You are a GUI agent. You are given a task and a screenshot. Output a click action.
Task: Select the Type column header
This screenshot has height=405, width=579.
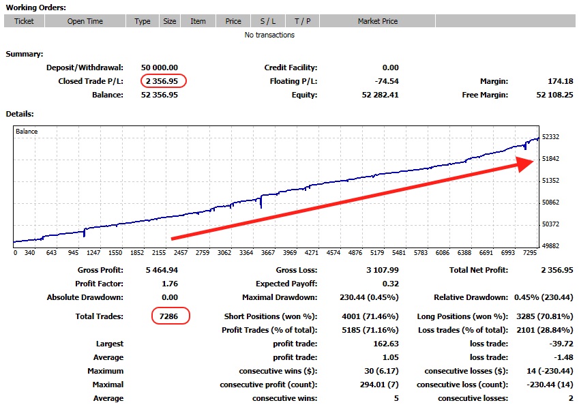click(143, 21)
